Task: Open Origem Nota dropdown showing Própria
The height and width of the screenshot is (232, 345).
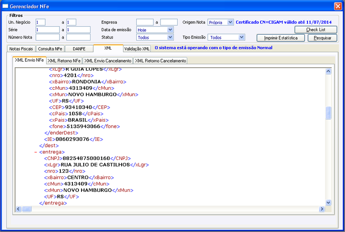Action: tap(220, 22)
